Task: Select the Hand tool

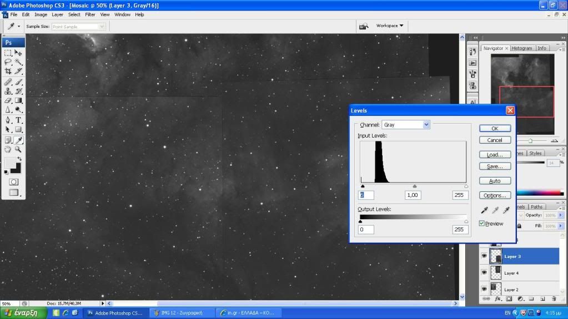Action: point(8,149)
